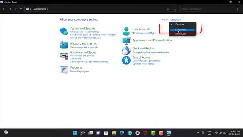Open Change date, time, or number formats

point(150,53)
